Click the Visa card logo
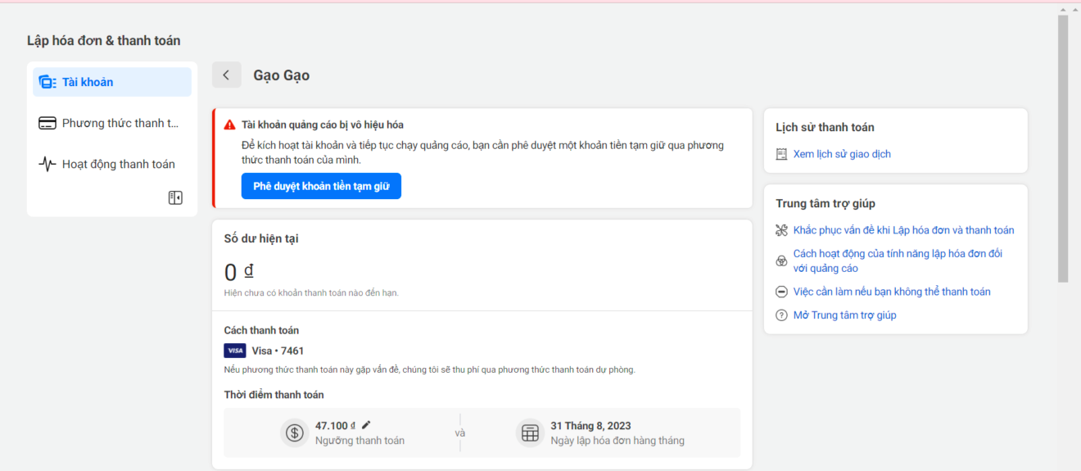1081x471 pixels. pos(235,351)
